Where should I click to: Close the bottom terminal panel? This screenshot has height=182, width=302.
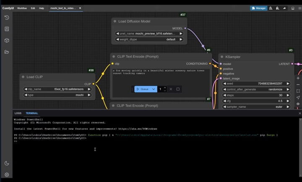[x=299, y=113]
